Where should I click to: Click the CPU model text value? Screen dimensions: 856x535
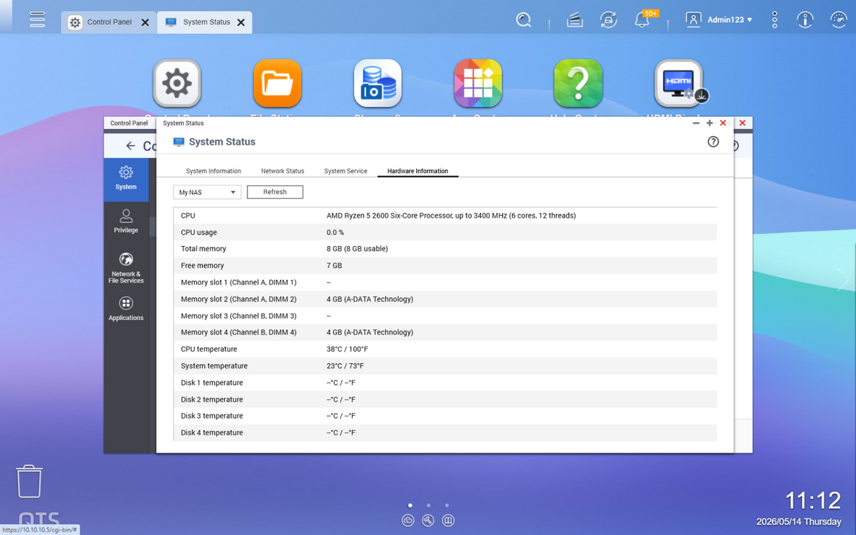point(451,216)
